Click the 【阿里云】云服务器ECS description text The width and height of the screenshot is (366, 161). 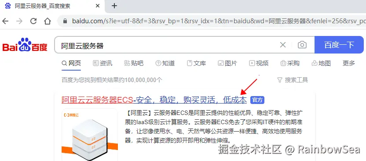[214, 127]
